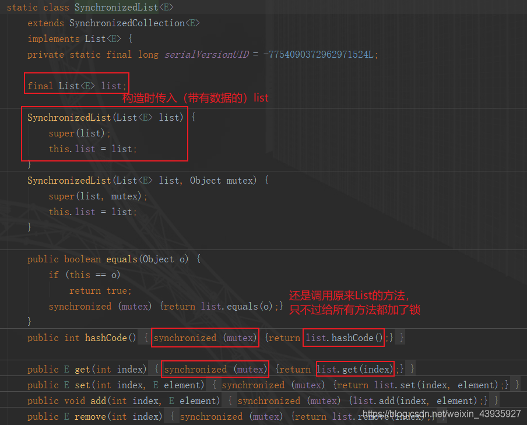Image resolution: width=527 pixels, height=425 pixels.
Task: Click the list.get(index) call
Action: click(354, 369)
